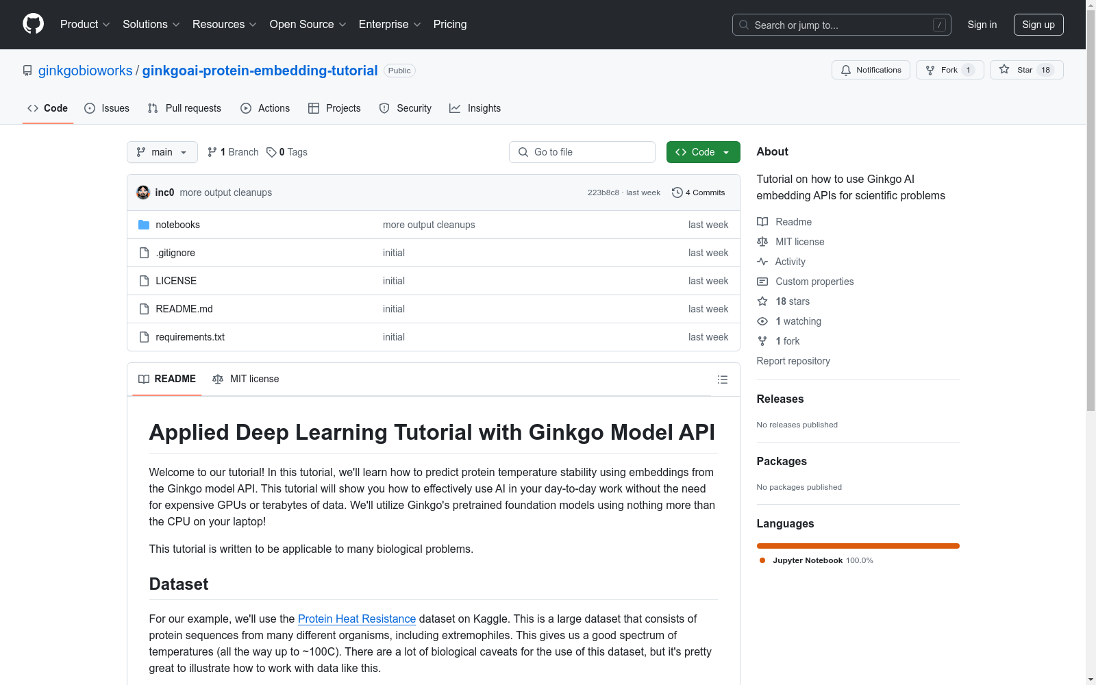Click the repository icon beside ginkgobioworks

(27, 71)
